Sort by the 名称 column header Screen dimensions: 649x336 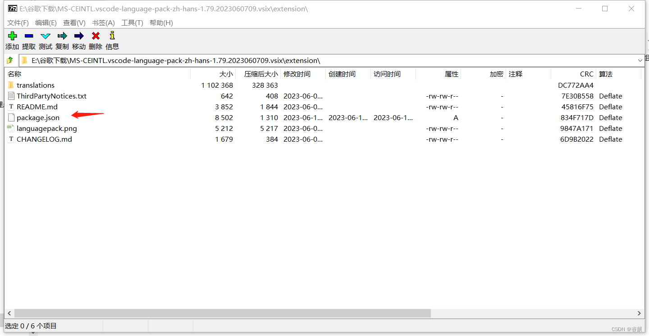[x=97, y=74]
